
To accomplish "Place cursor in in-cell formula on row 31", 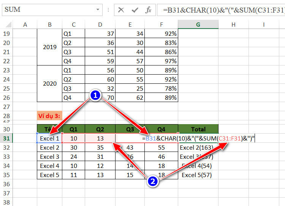I will 198,139.
